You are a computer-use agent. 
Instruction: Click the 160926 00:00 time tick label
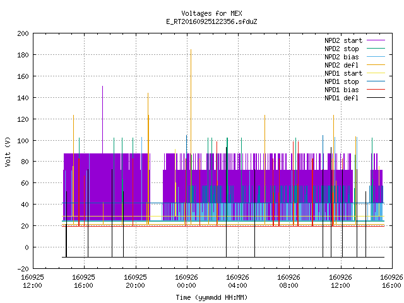(x=187, y=282)
